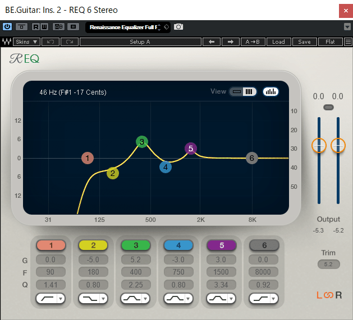
Task: Click the Redo arrow button
Action: tap(70, 42)
